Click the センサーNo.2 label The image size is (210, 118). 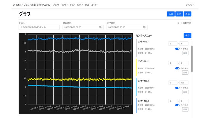143,61
